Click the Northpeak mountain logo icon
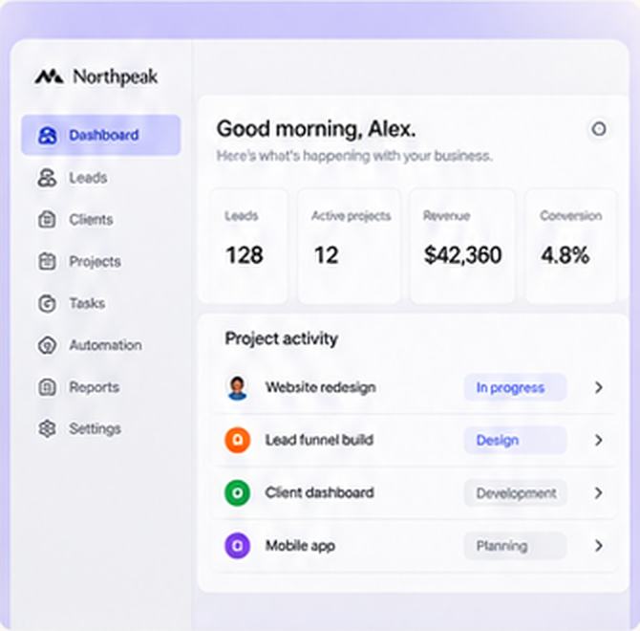Image resolution: width=640 pixels, height=631 pixels. [x=49, y=76]
